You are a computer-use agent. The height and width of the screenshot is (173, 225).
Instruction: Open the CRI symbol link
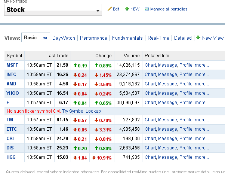(x=10, y=138)
